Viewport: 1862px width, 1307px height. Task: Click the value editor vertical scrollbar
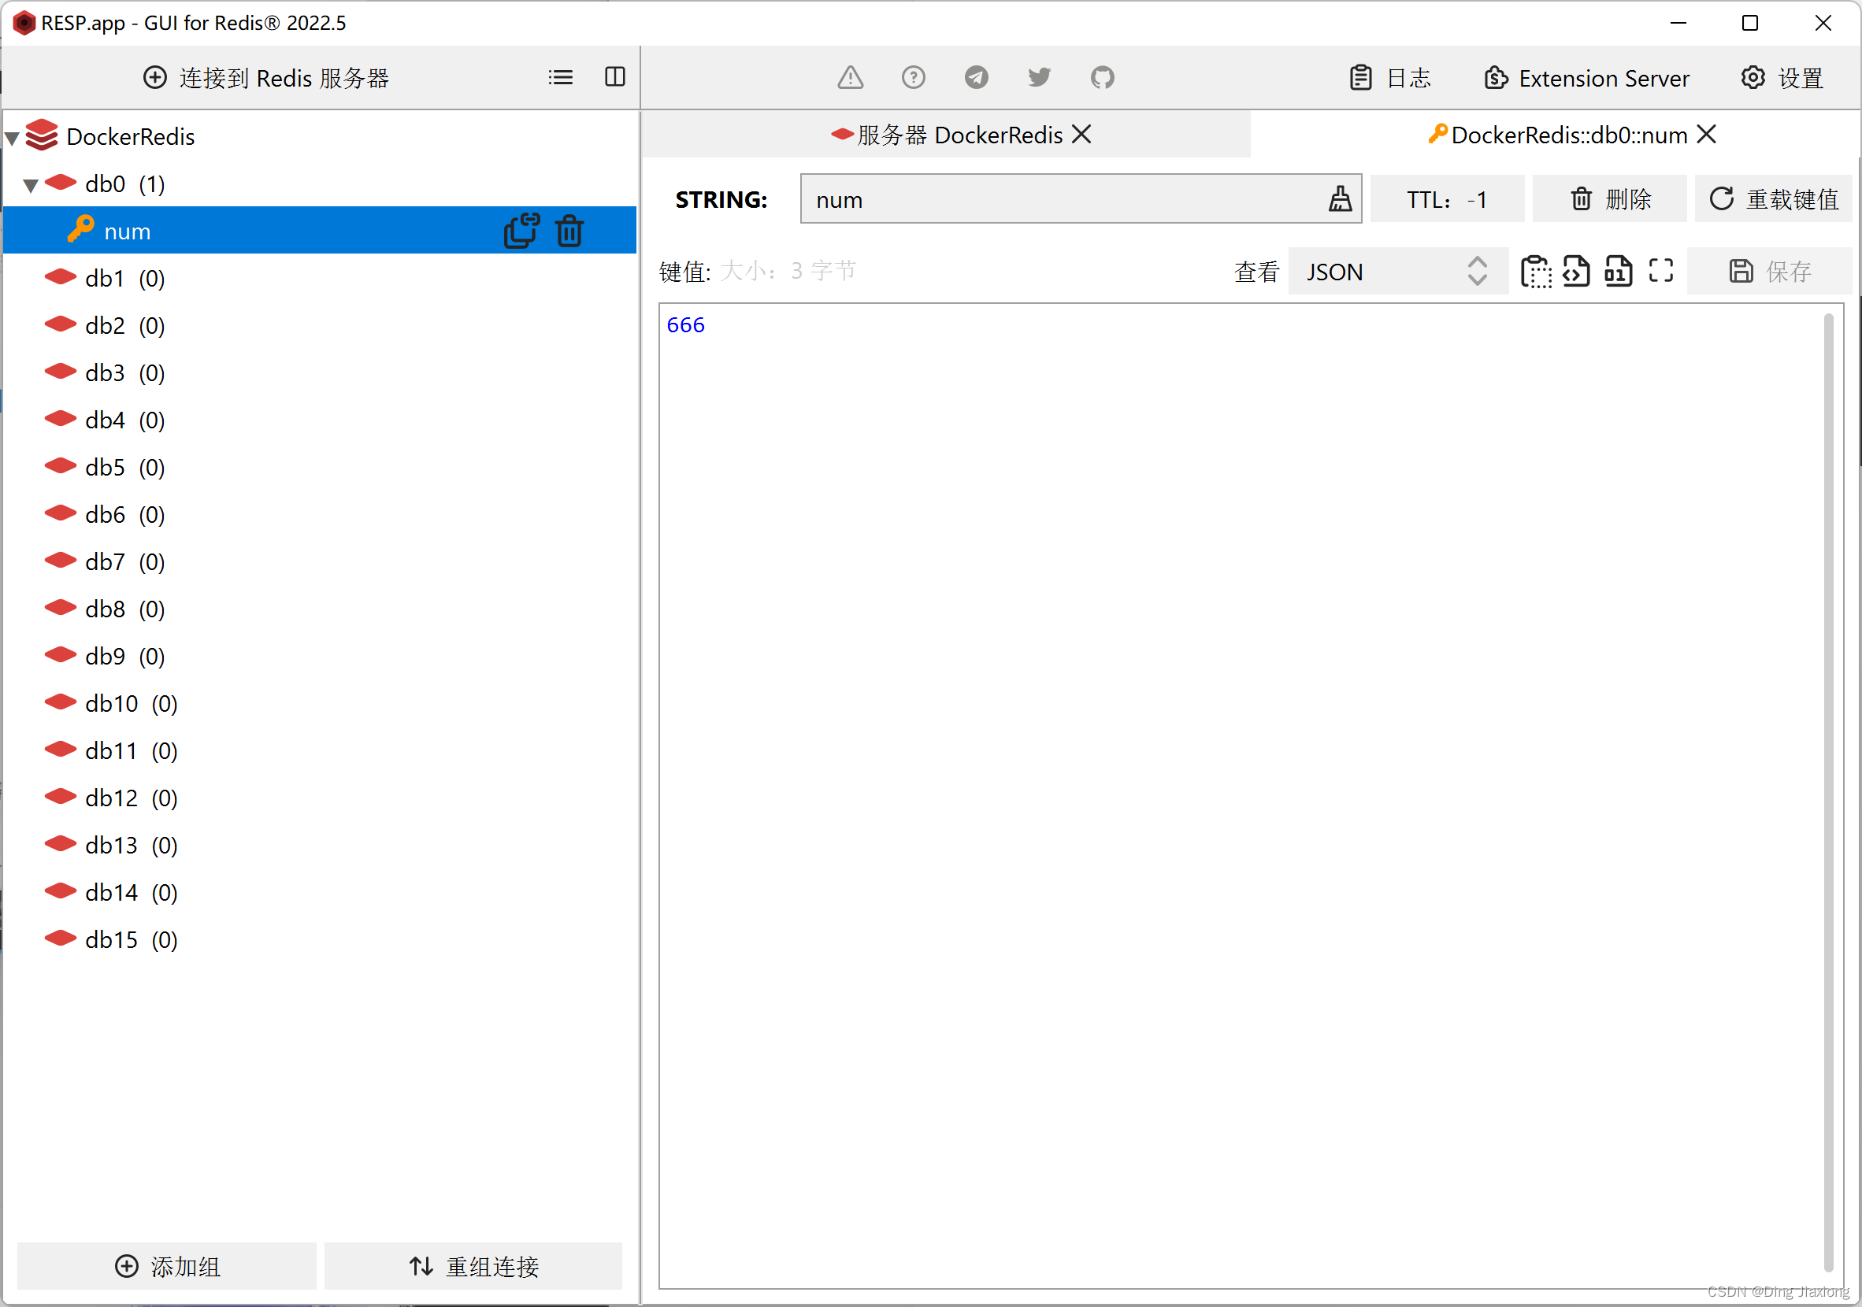pyautogui.click(x=1828, y=794)
